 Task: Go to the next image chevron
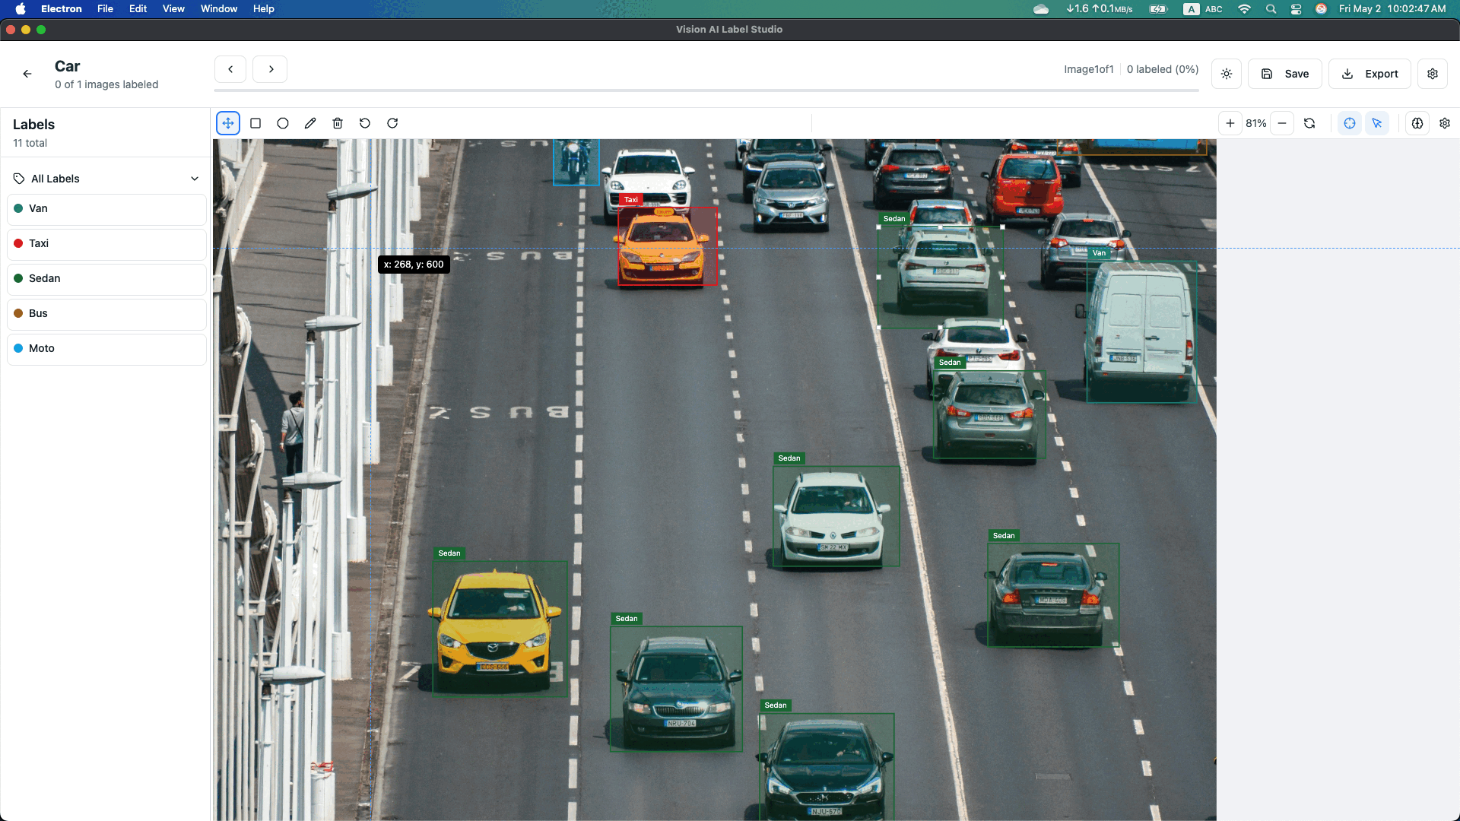[x=271, y=69]
